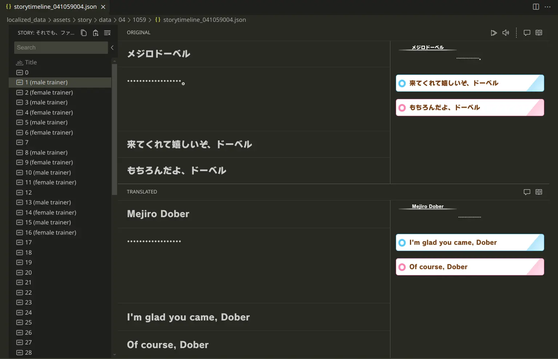Select the pink choice 'Of course, Dober'
Image resolution: width=558 pixels, height=359 pixels.
point(469,267)
